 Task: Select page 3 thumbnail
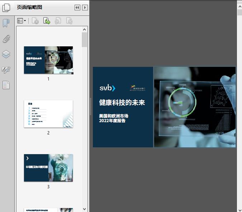click(48, 168)
